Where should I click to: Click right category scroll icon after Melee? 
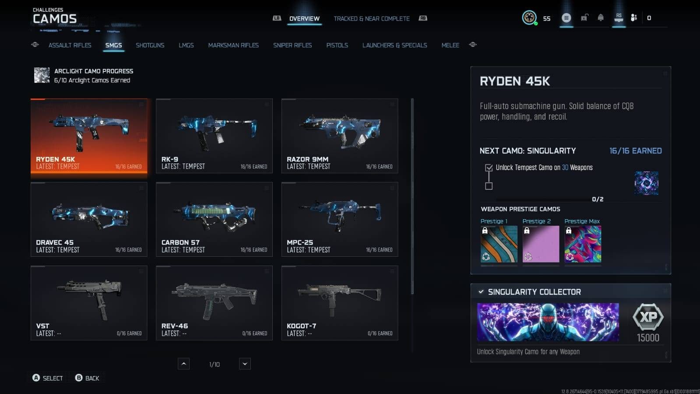pos(473,45)
